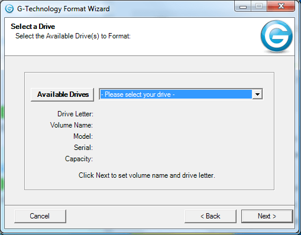The width and height of the screenshot is (301, 235).
Task: Go back with the '< Back' button
Action: pos(211,216)
